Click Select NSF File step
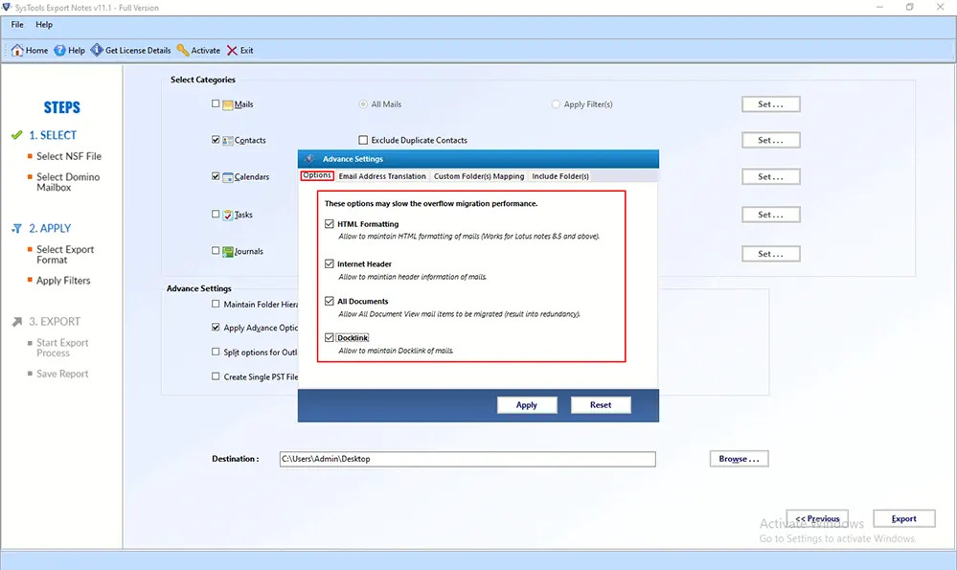Viewport: 957px width, 570px height. [x=68, y=156]
